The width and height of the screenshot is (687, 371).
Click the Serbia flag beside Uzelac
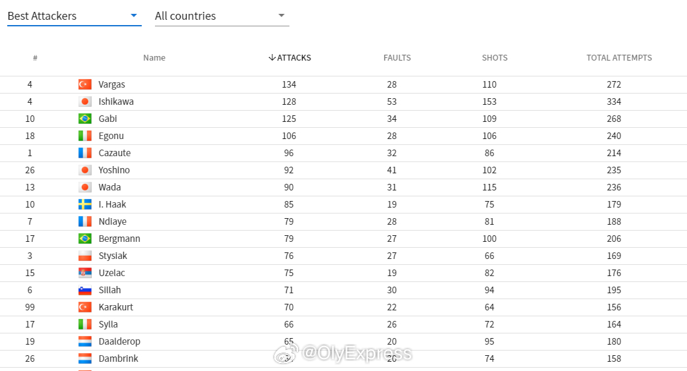click(85, 273)
